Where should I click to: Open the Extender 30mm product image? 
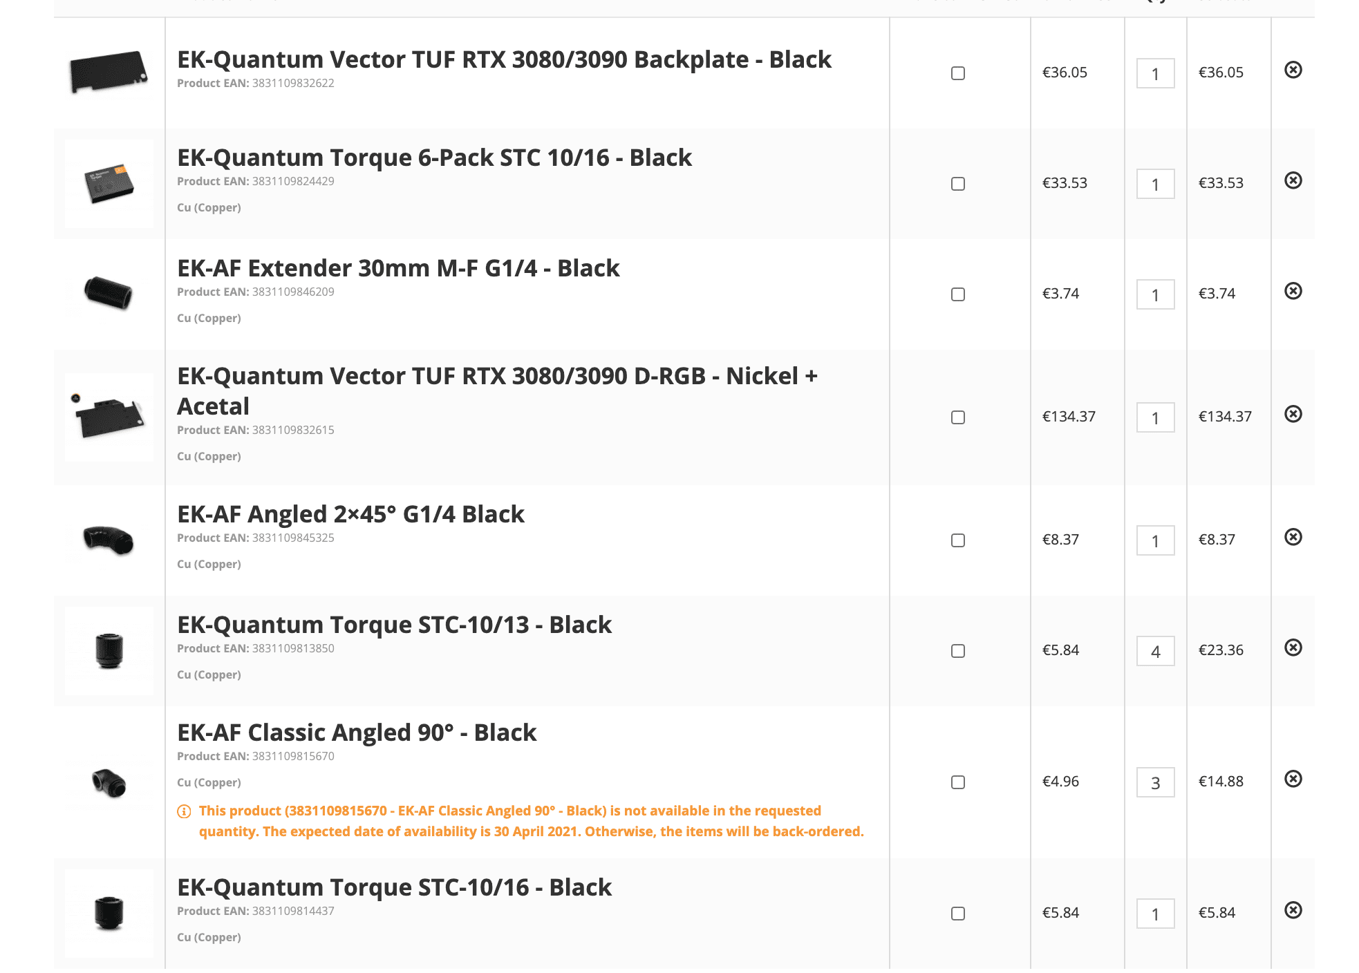(x=109, y=293)
